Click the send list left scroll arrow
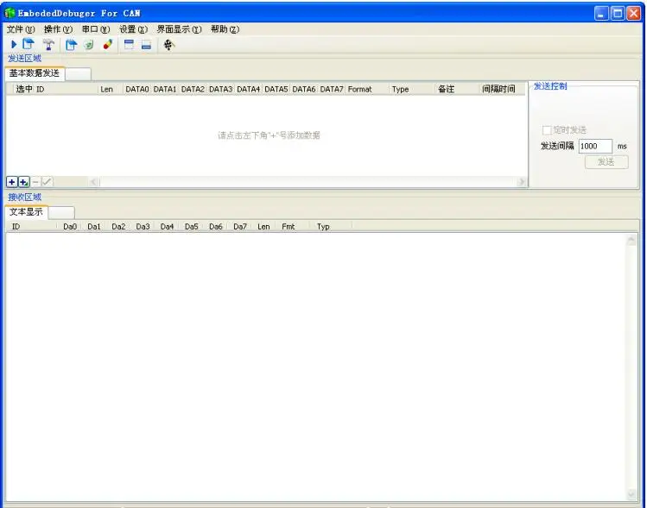Viewport: 647px width, 508px height. 93,182
